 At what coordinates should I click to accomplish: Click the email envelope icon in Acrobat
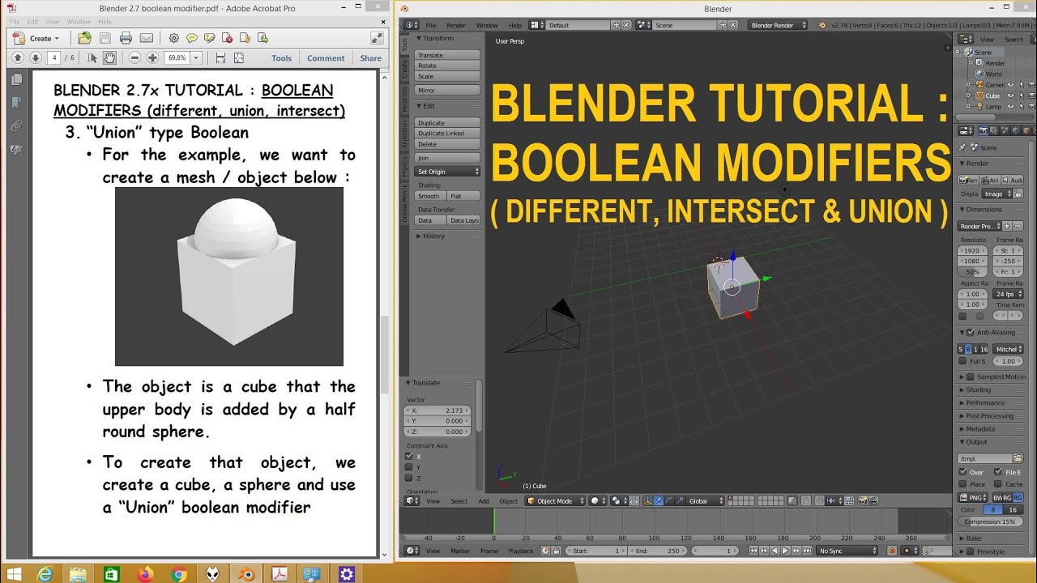point(147,38)
